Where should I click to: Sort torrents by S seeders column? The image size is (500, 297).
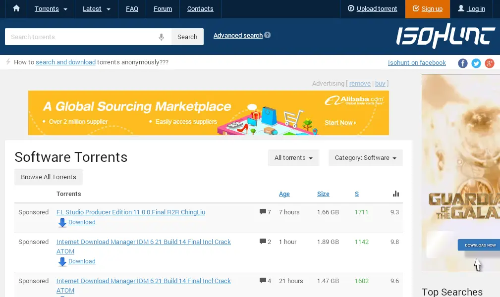357,194
